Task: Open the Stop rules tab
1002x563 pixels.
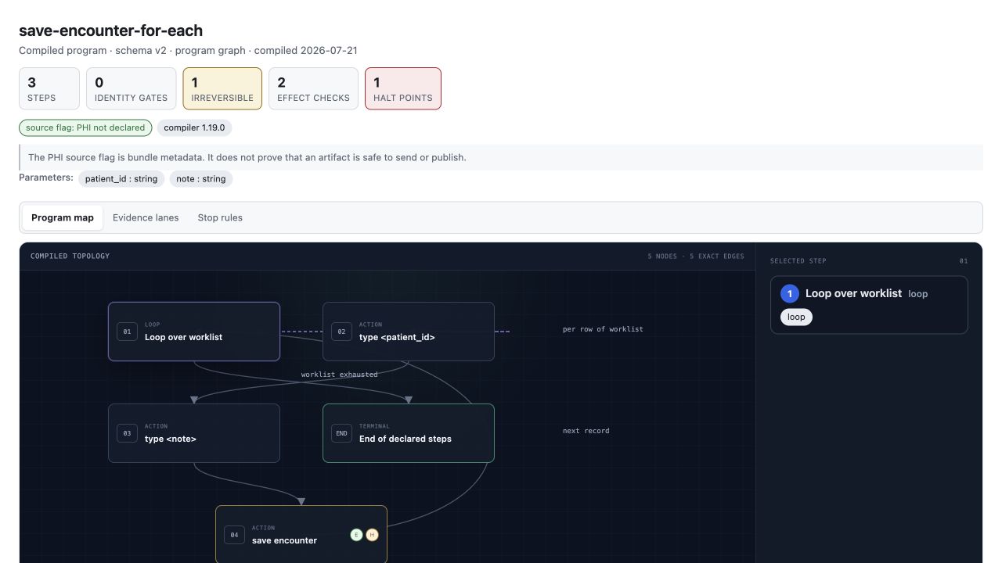Action: click(220, 217)
